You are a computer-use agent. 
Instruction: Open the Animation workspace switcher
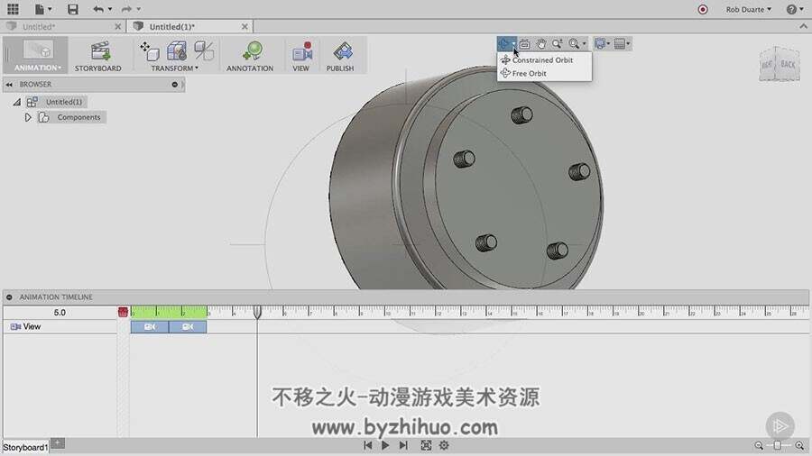(x=37, y=55)
